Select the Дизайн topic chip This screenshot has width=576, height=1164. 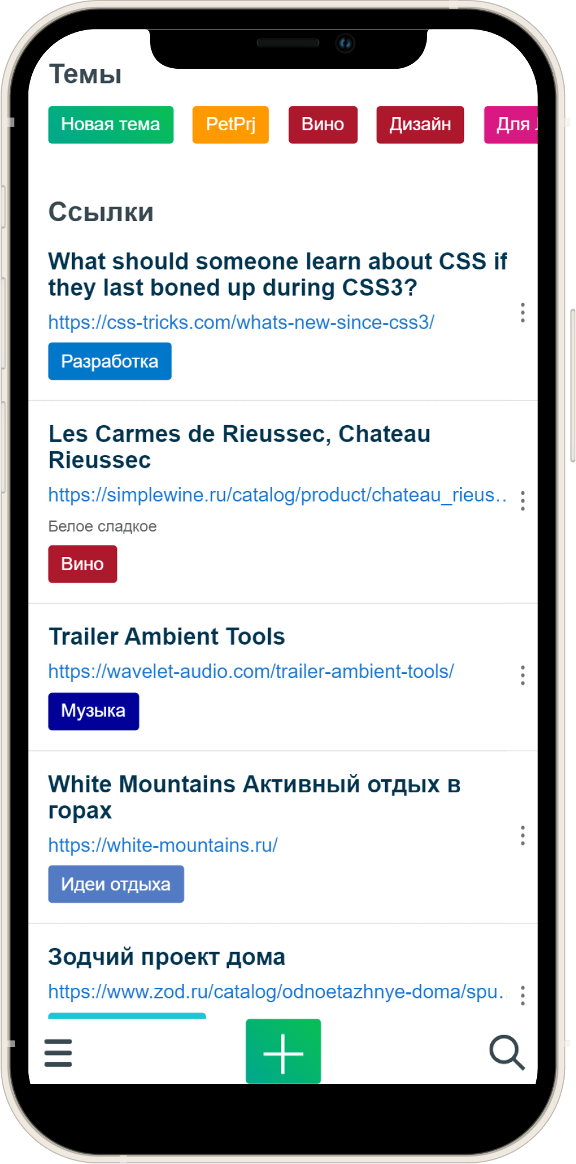tap(420, 124)
